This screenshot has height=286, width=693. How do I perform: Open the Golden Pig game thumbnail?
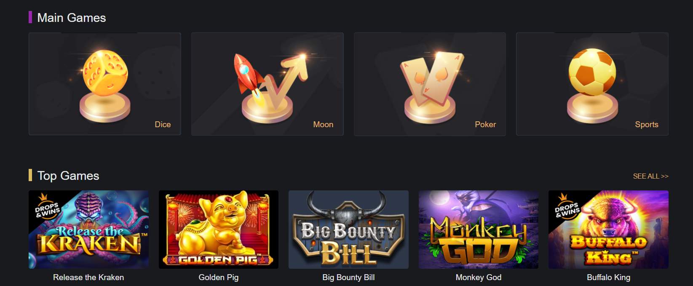pyautogui.click(x=219, y=230)
